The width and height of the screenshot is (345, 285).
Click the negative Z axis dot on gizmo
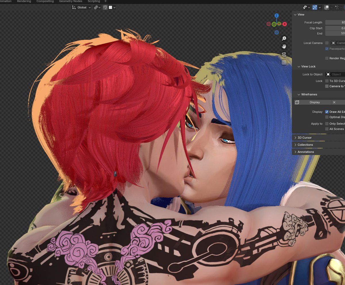tap(276, 33)
